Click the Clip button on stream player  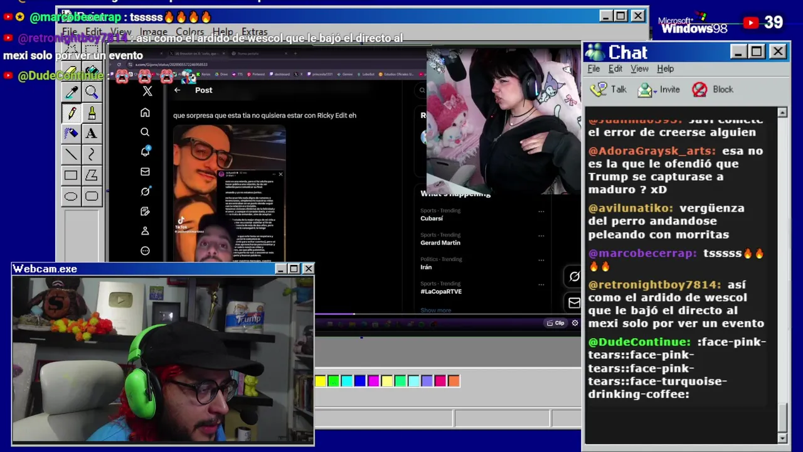[556, 323]
